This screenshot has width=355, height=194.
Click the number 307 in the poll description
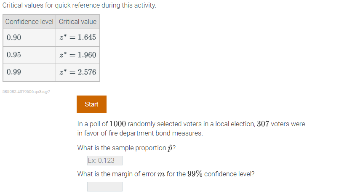(263, 124)
